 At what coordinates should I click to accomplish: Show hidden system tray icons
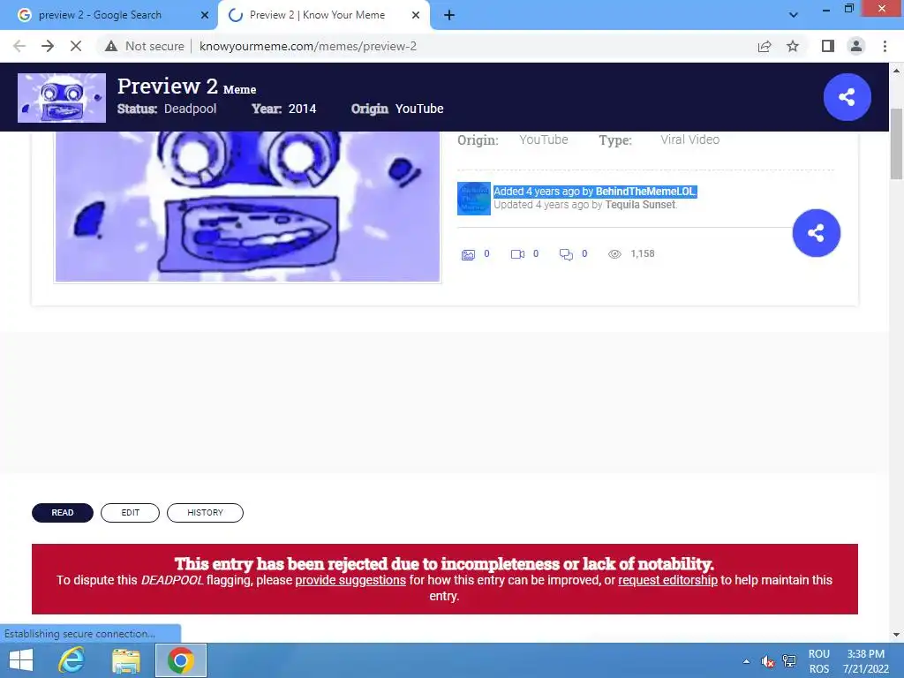tap(747, 661)
